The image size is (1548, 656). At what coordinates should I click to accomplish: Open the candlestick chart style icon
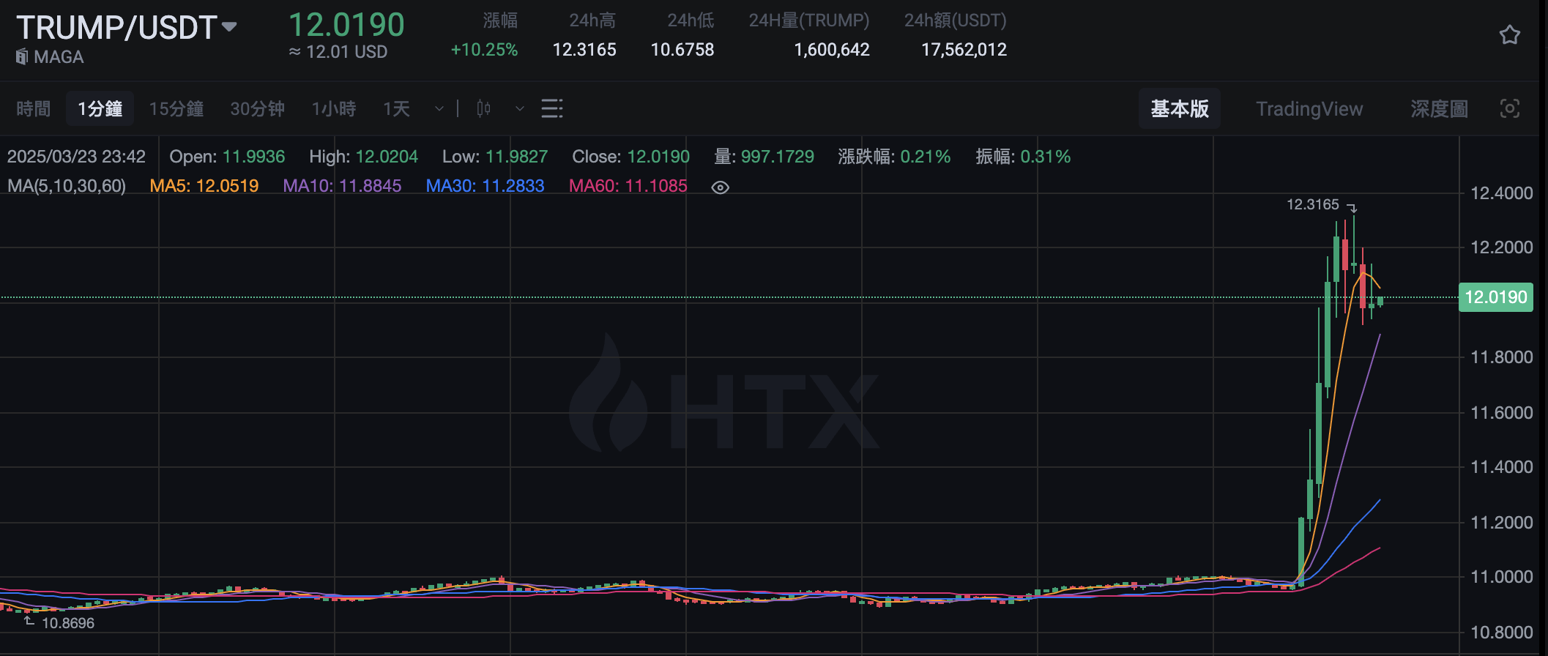[x=483, y=109]
